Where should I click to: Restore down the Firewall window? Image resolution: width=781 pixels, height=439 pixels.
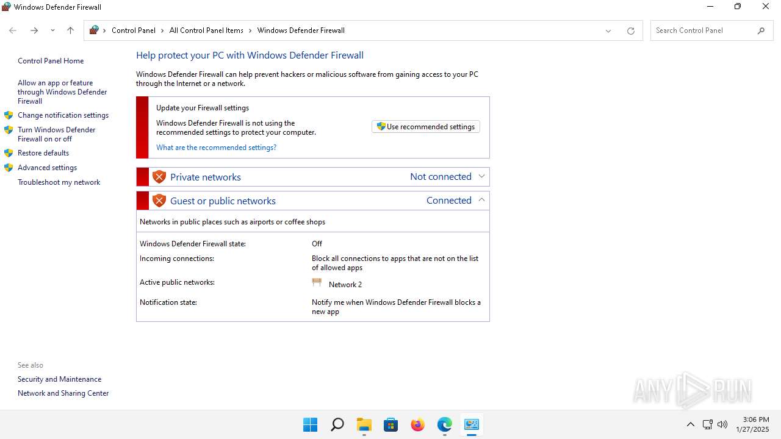[x=738, y=7]
